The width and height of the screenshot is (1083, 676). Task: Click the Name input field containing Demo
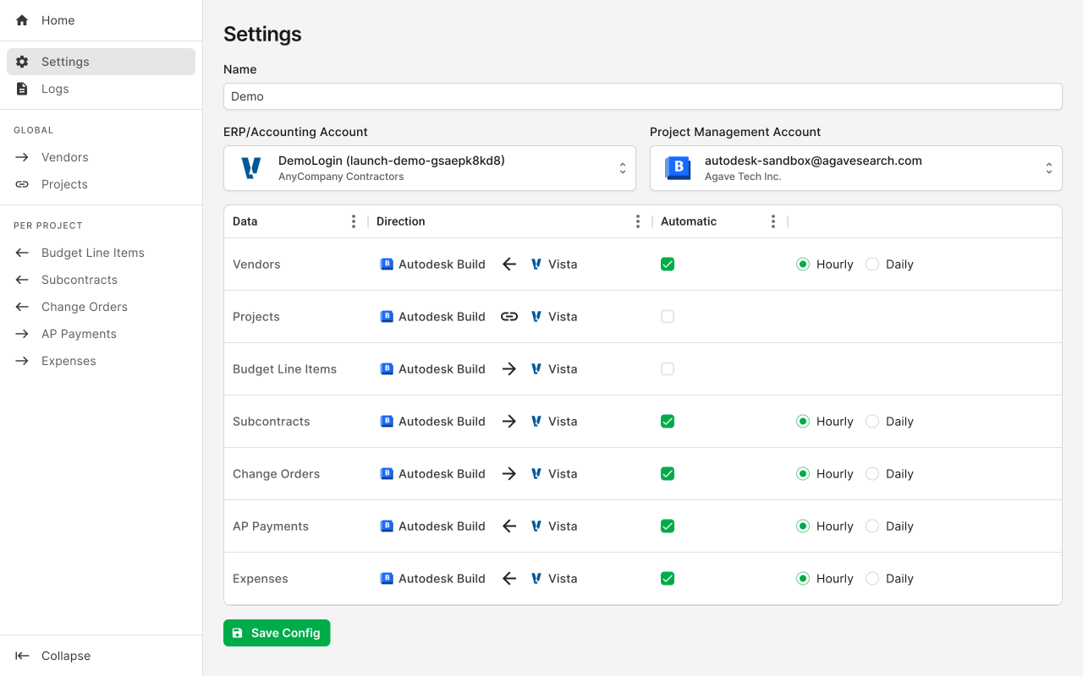[643, 96]
